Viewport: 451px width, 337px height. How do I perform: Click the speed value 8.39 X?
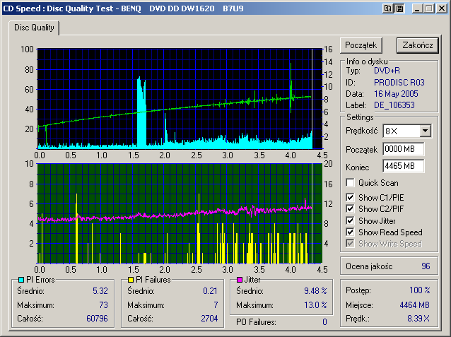point(418,319)
